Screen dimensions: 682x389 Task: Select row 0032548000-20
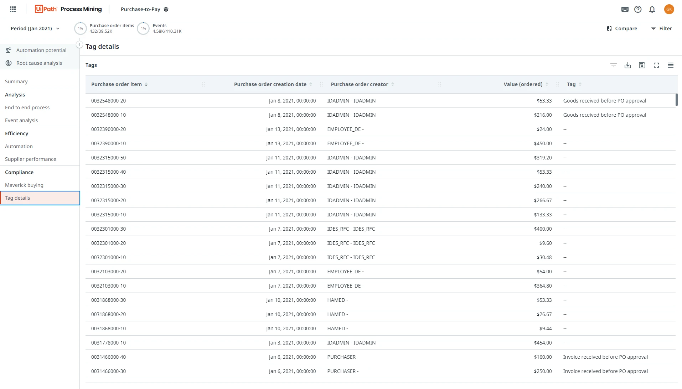pyautogui.click(x=380, y=101)
